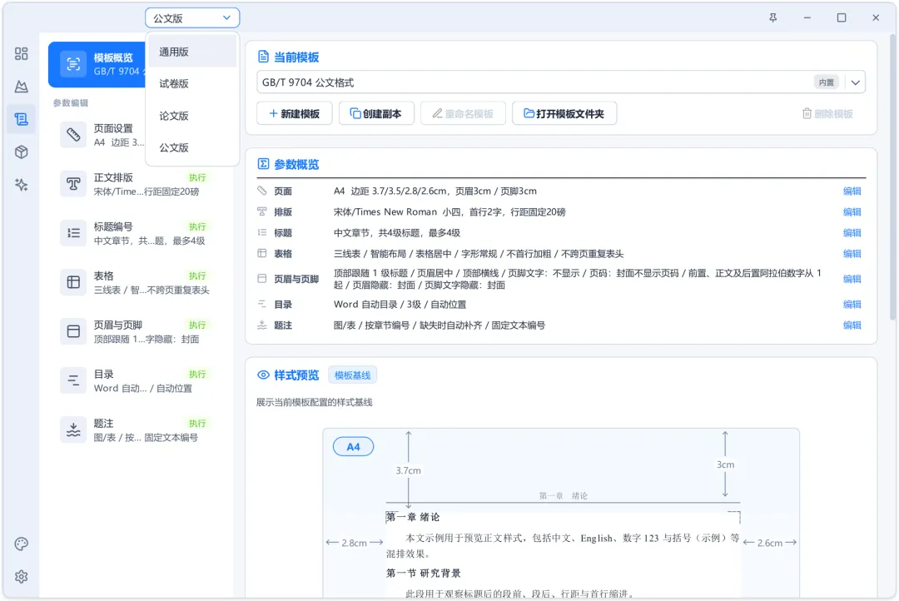The width and height of the screenshot is (899, 601).
Task: Click the mountain-shaped icon in left sidebar
Action: 21,87
